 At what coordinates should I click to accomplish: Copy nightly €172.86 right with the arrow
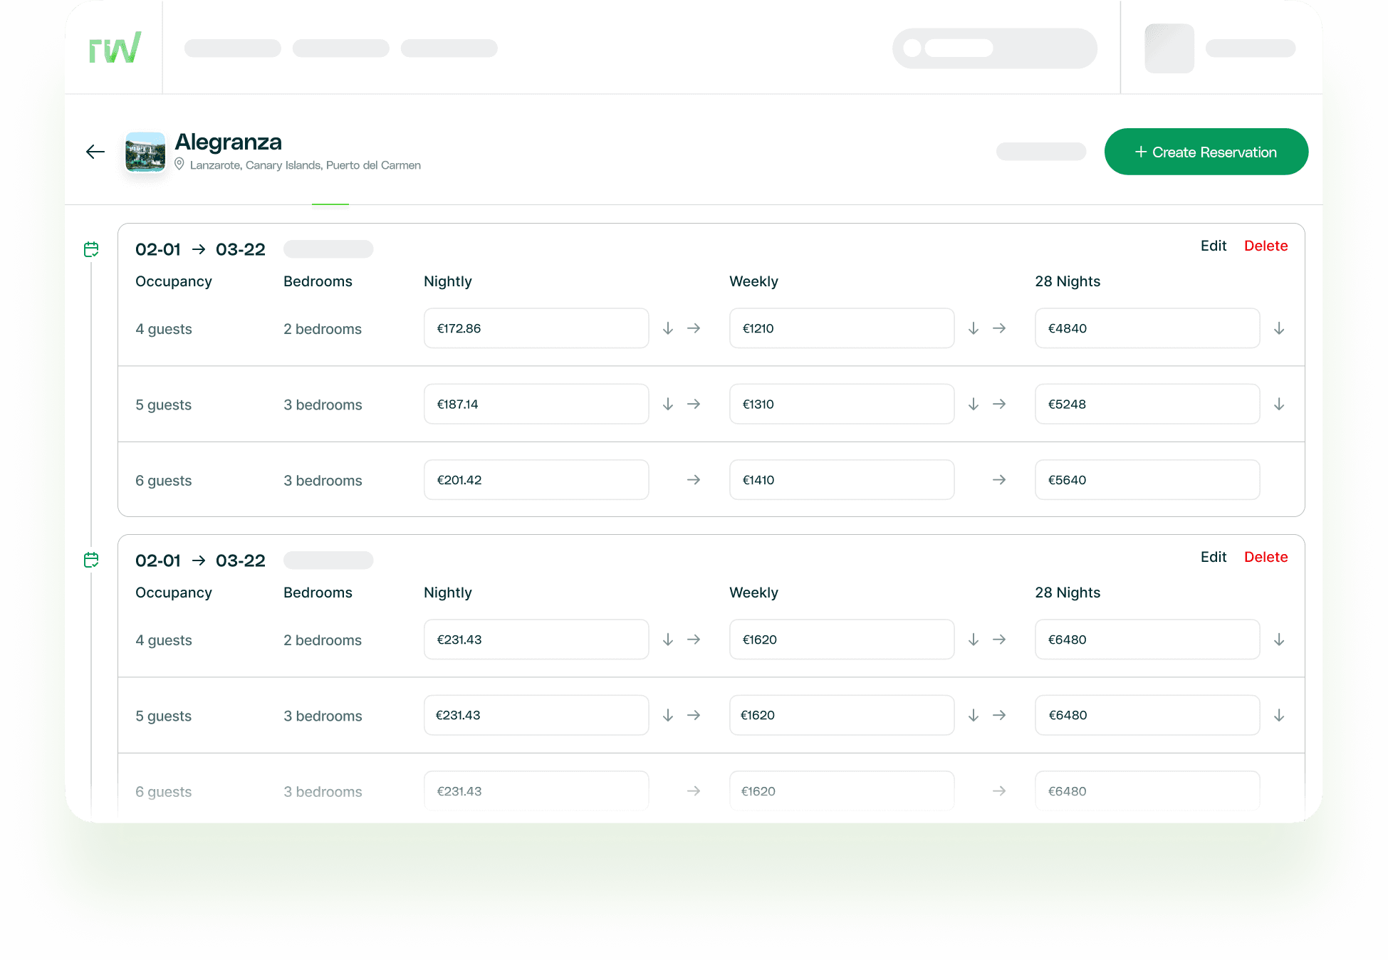pos(694,328)
